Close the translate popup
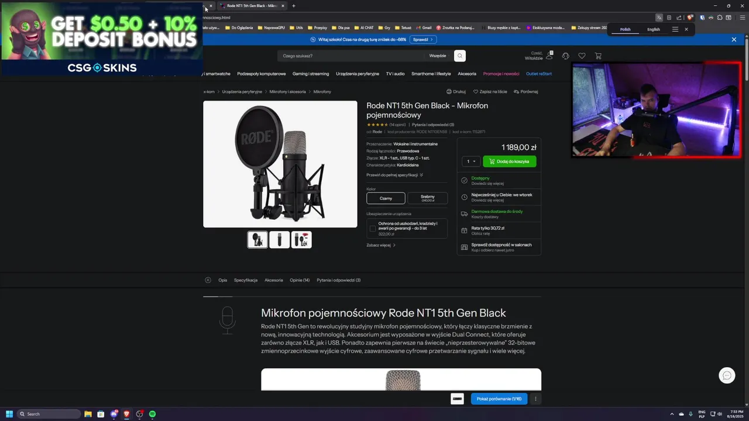This screenshot has height=421, width=749. click(686, 29)
